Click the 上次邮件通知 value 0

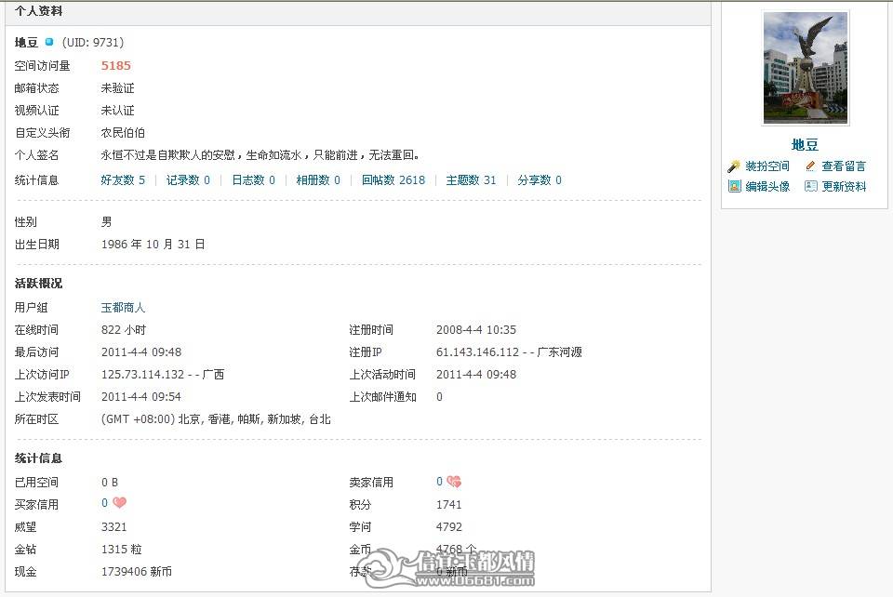click(439, 397)
